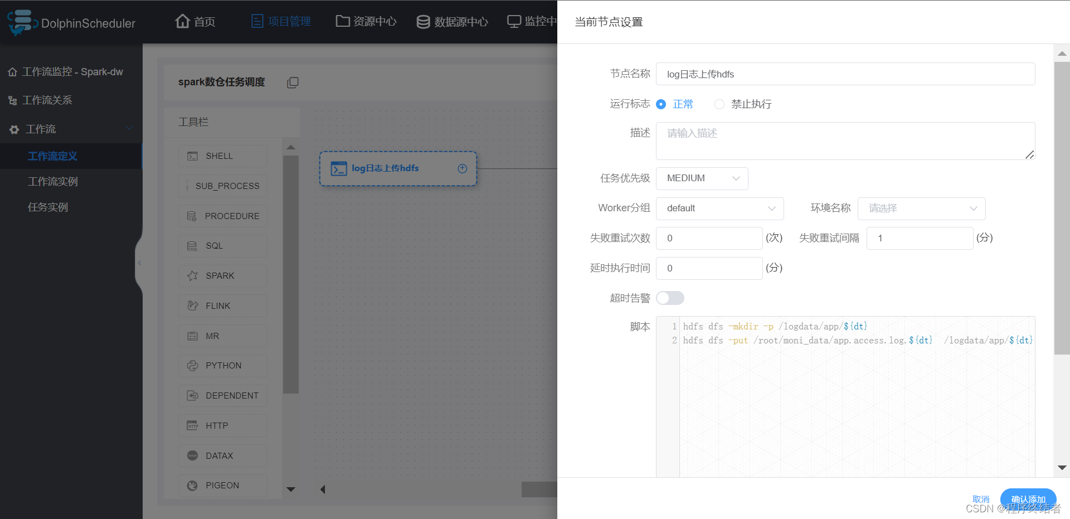Collapse the 工作流 sidebar menu chevron
This screenshot has height=519, width=1070.
tap(129, 129)
